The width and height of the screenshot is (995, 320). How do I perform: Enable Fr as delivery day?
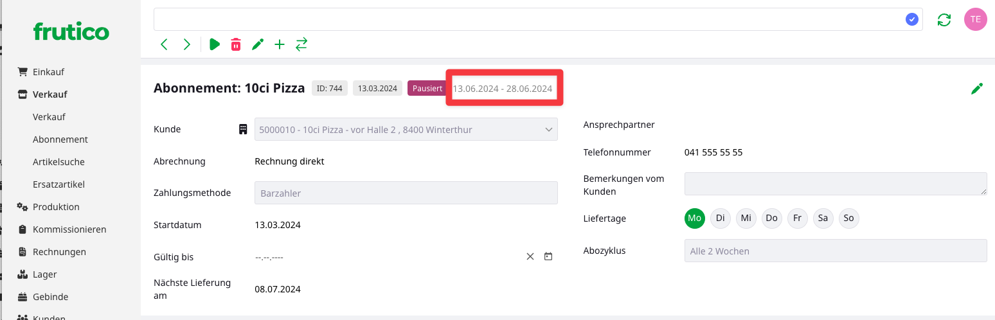point(797,218)
